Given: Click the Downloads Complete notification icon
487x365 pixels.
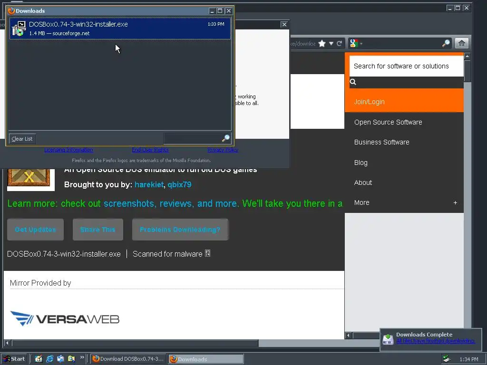Looking at the screenshot, I should 388,339.
